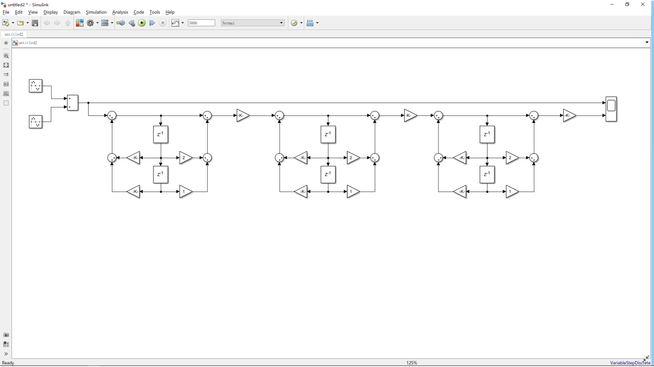Screen dimensions: 654x367
Task: Open the Simulation Data Inspector icon
Action: tap(175, 23)
